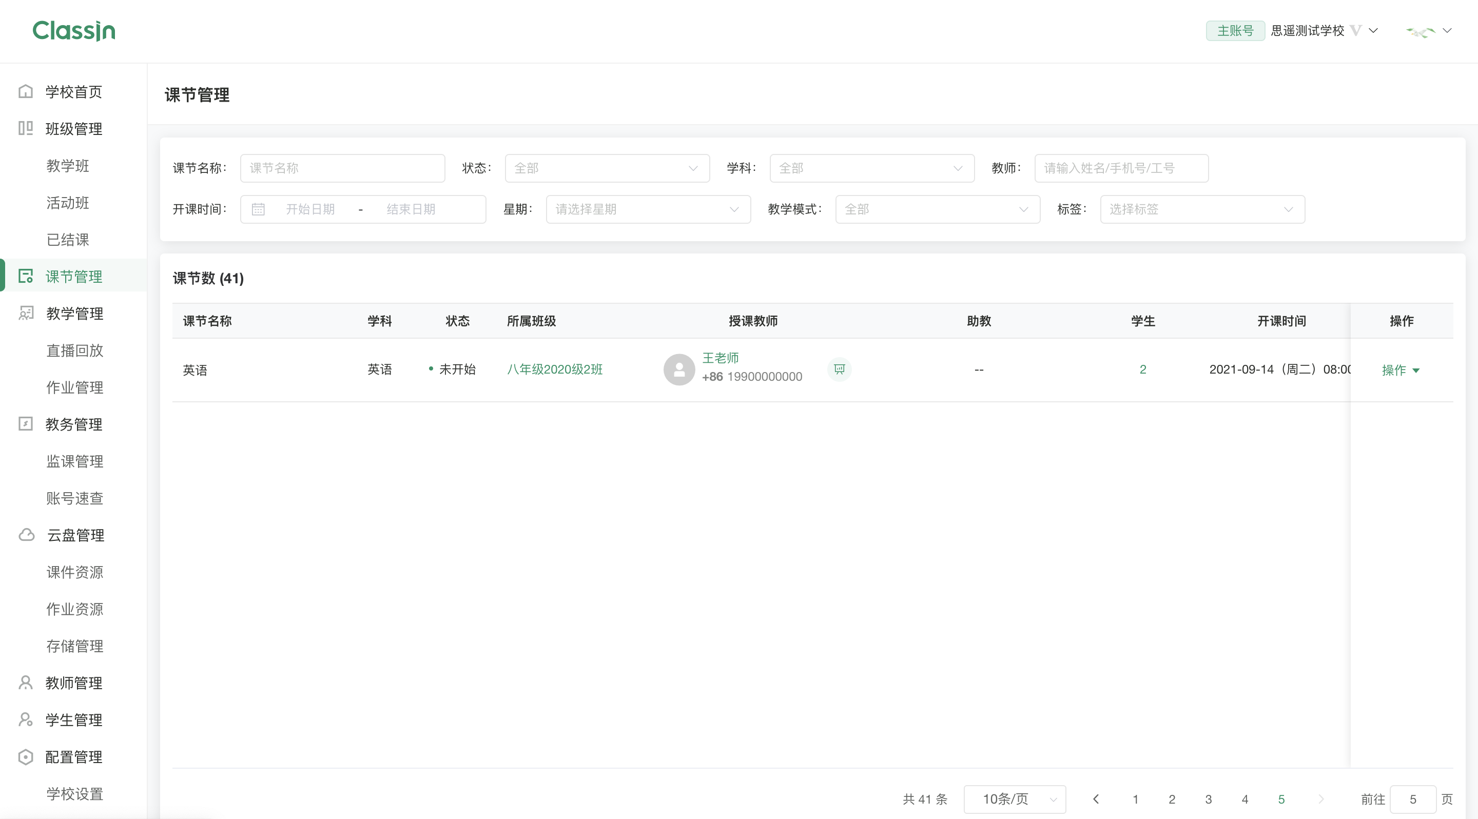Click the 主账号 badge
Image resolution: width=1478 pixels, height=819 pixels.
1235,30
